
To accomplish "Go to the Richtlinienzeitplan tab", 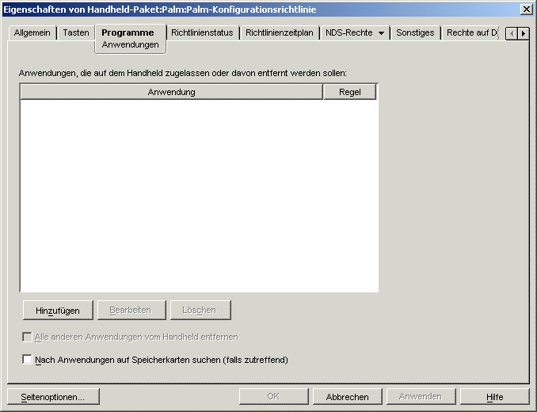I will pos(279,32).
